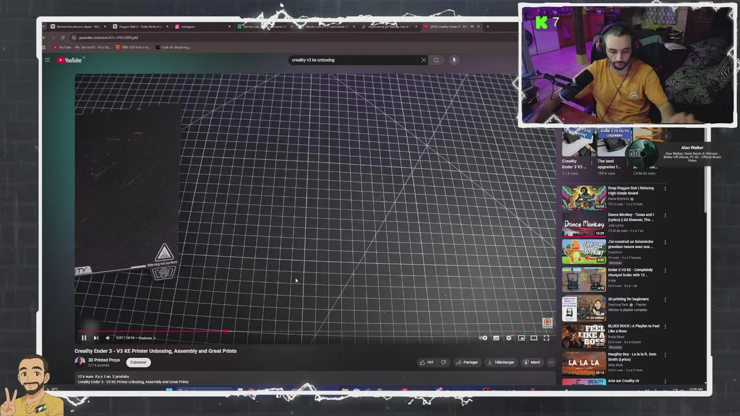Enter fullscreen mode
Image resolution: width=740 pixels, height=416 pixels.
coord(546,338)
